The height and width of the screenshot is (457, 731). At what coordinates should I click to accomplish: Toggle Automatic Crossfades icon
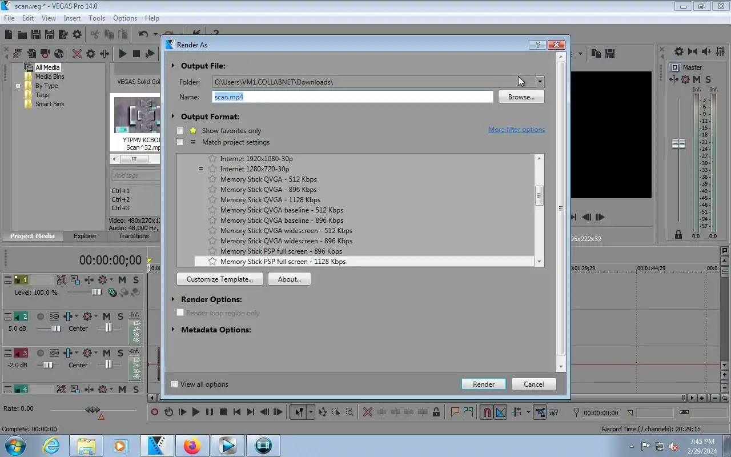pyautogui.click(x=501, y=412)
